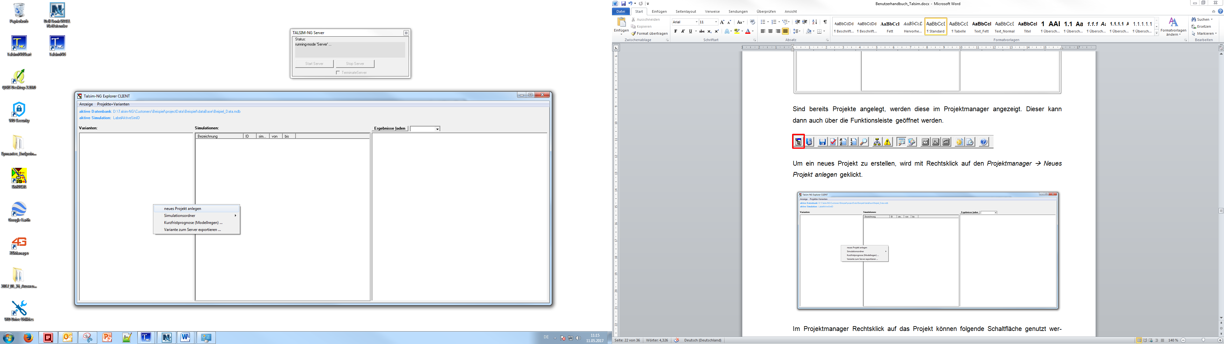Click the clear formatting eraser icon

(x=752, y=22)
